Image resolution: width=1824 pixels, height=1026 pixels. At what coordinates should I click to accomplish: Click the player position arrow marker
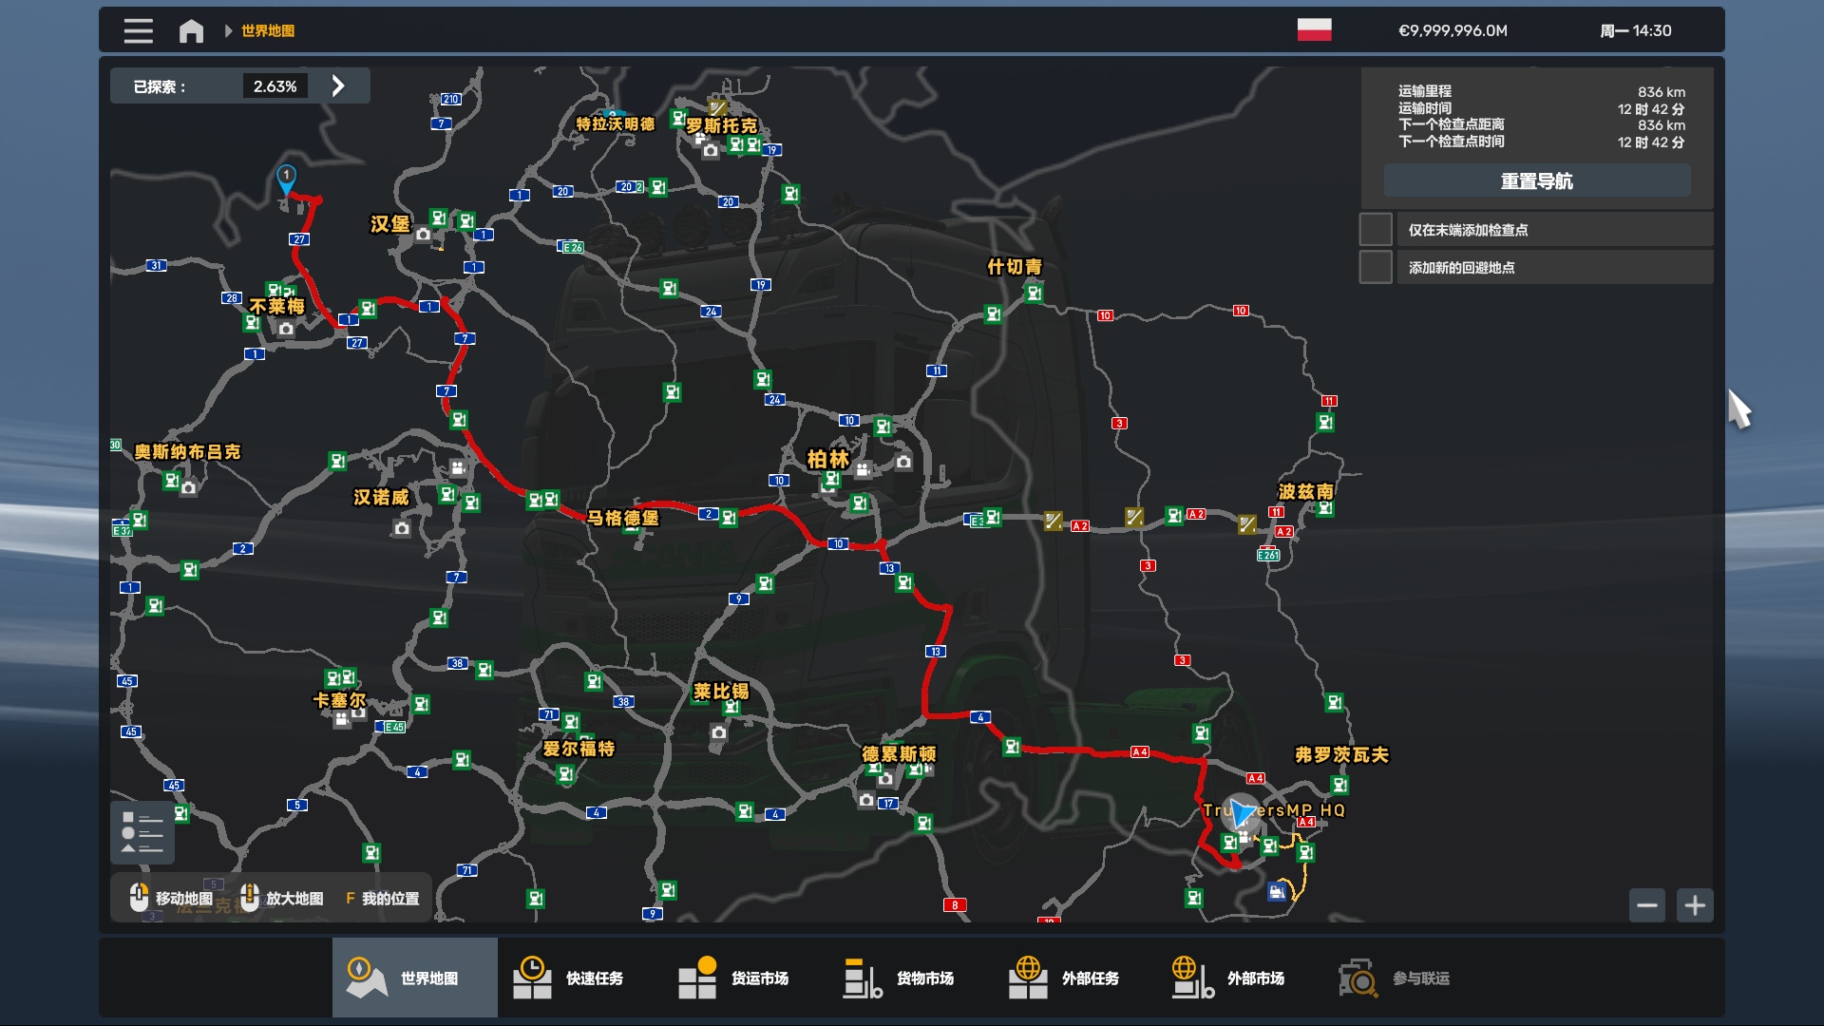point(1241,813)
